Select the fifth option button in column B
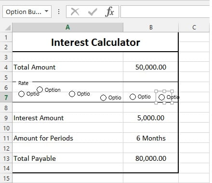 [132, 97]
